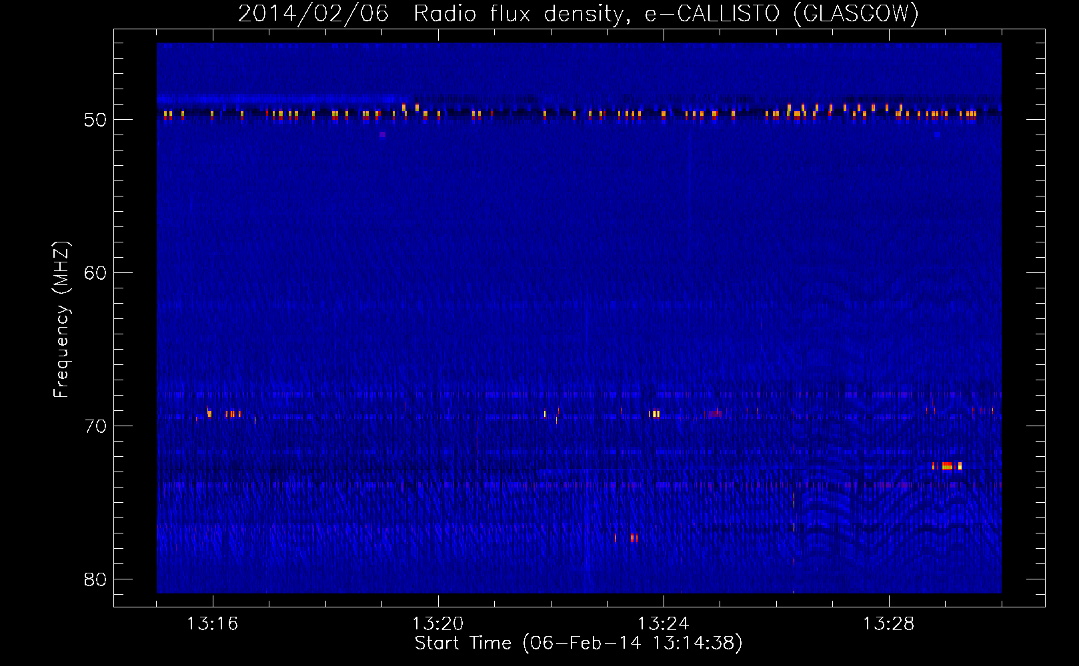Click the 'Start Time (06-Feb-14 13:14:38)' label
Image resolution: width=1079 pixels, height=666 pixels.
(578, 643)
